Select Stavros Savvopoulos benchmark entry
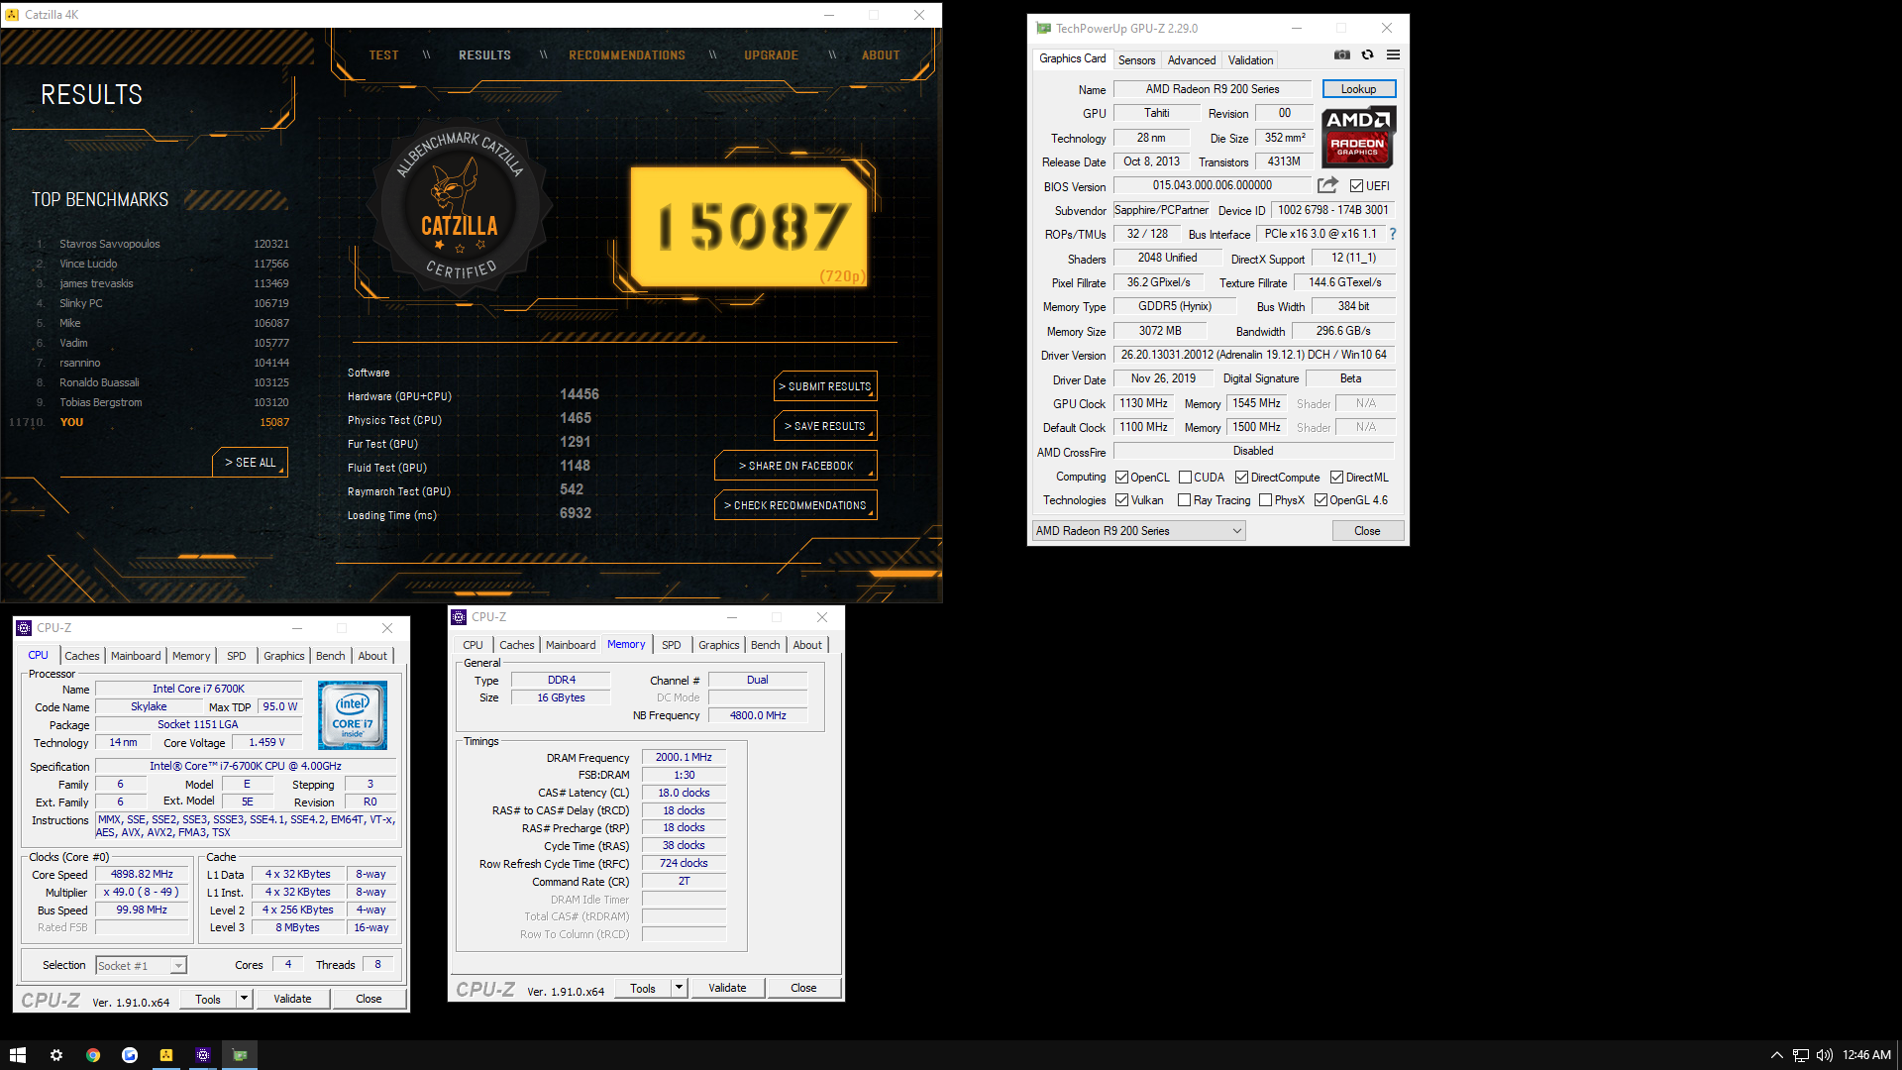This screenshot has height=1070, width=1902. 163,244
